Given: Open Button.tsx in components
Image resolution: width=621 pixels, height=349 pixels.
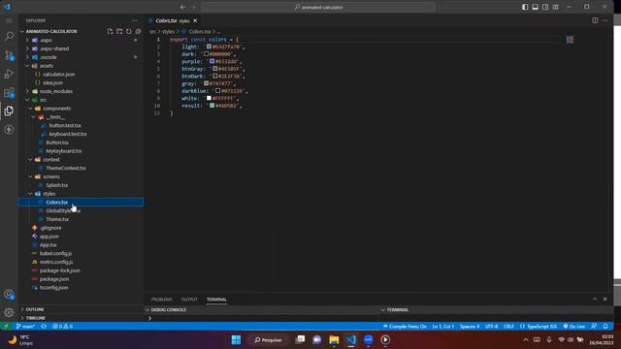Looking at the screenshot, I should click(57, 143).
